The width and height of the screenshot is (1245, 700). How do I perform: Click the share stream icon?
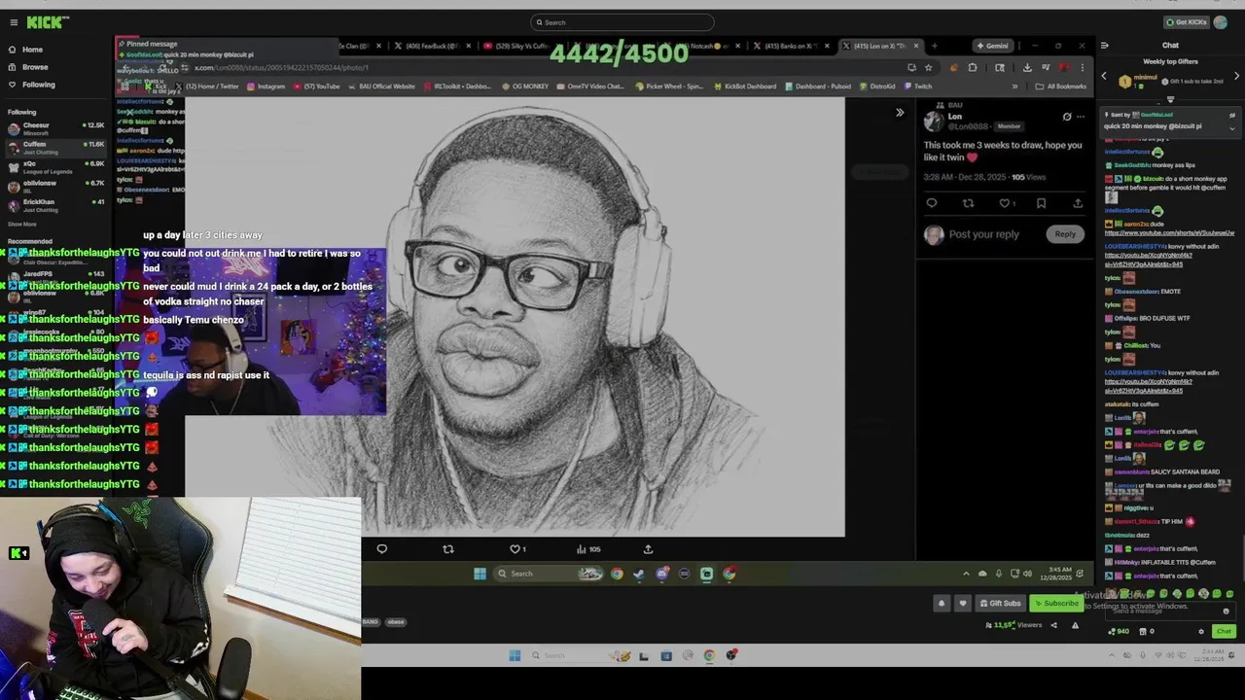[1053, 625]
